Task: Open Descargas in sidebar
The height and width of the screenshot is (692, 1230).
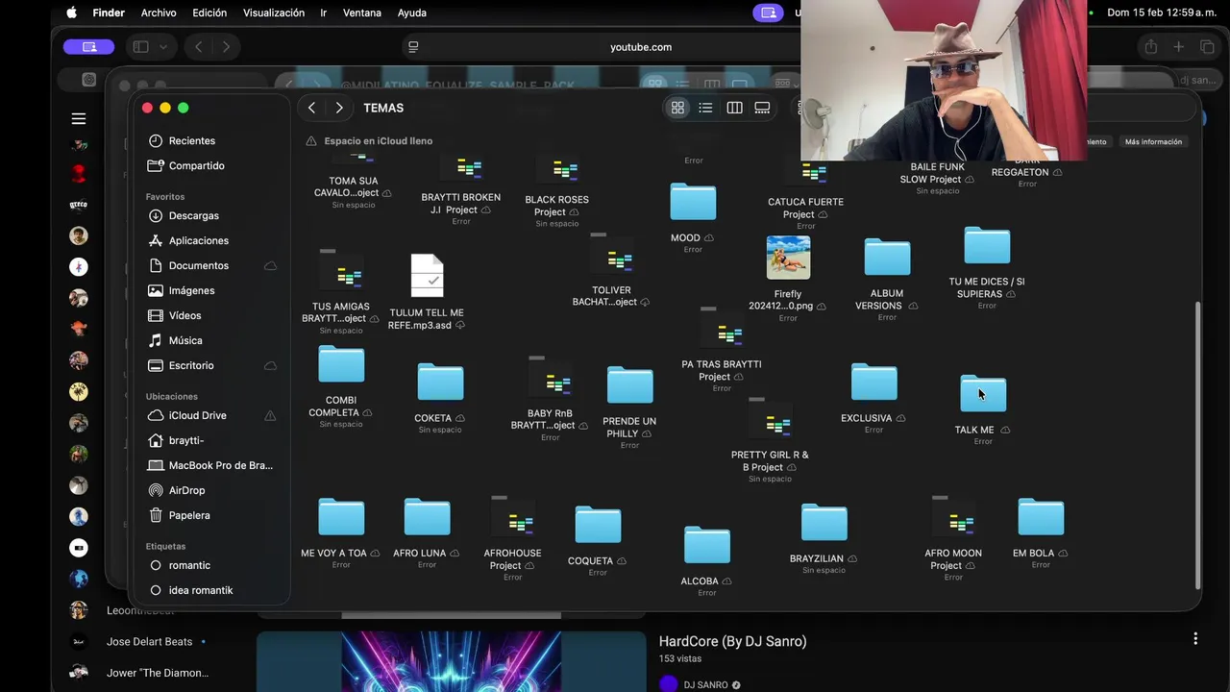Action: [x=194, y=215]
